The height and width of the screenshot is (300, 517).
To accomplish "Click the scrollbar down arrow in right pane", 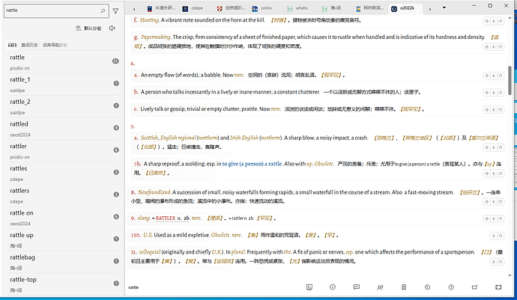I will pyautogui.click(x=510, y=275).
